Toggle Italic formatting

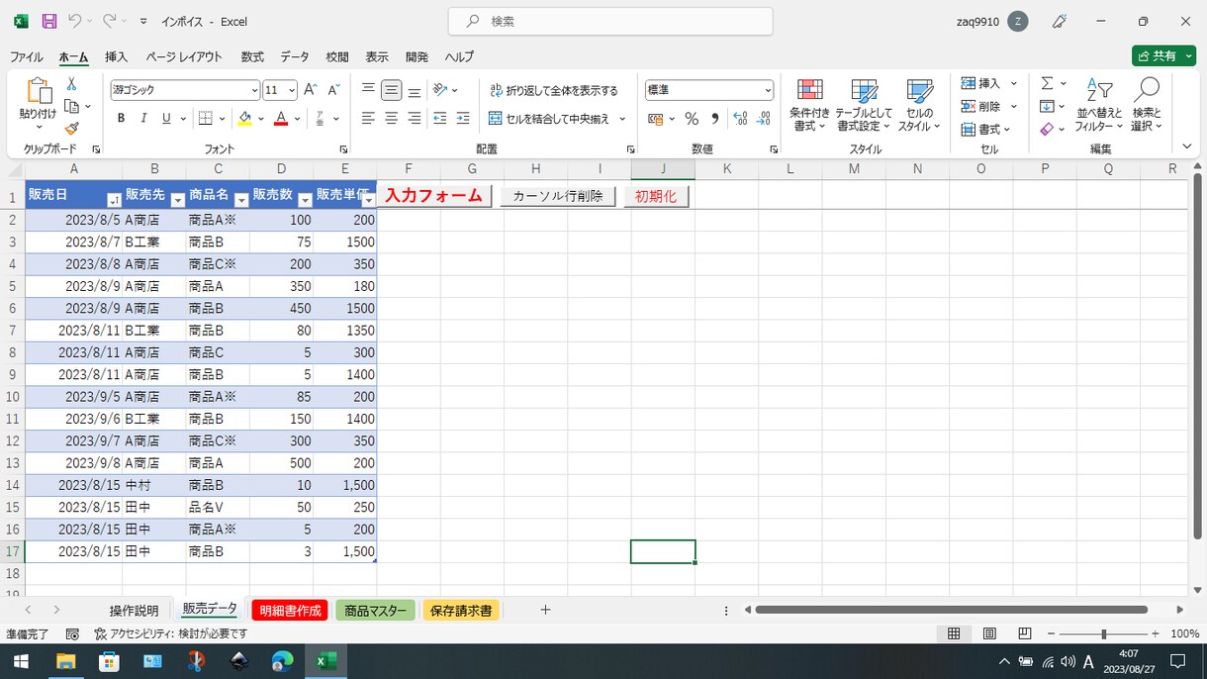click(143, 119)
